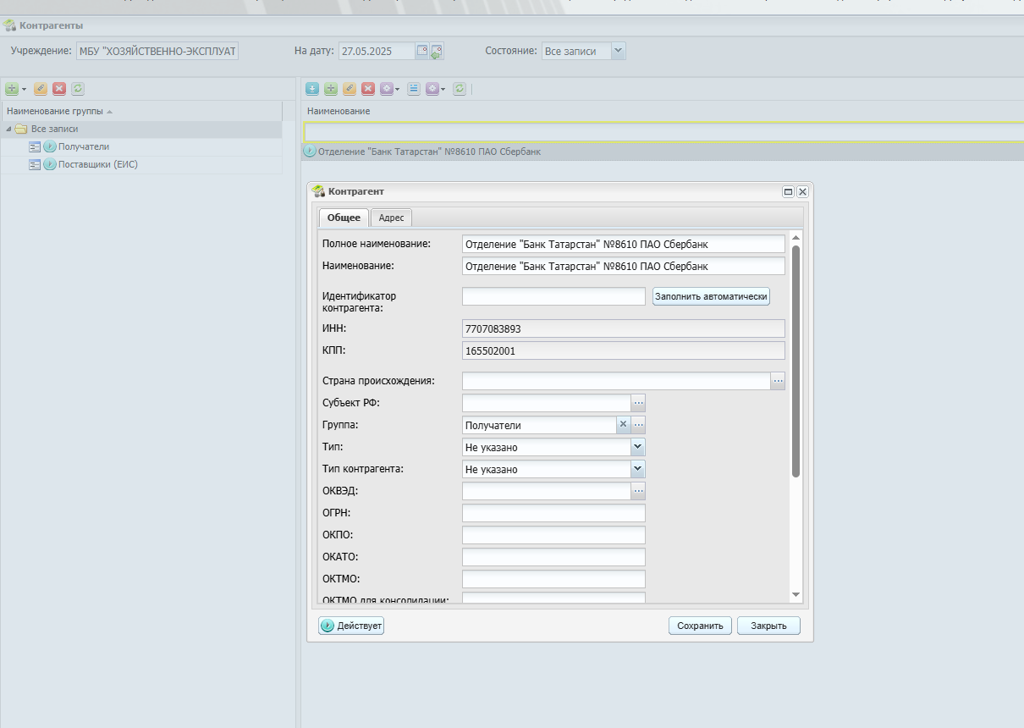The width and height of the screenshot is (1024, 728).
Task: Expand the Тип контрагента dropdown
Action: pyautogui.click(x=638, y=469)
